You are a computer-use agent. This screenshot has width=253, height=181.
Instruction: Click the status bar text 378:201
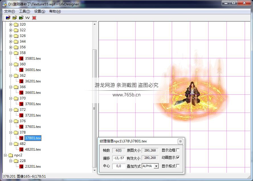9,176
